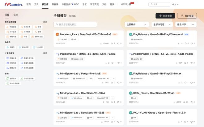Select the 特征提取 task tag

click(x=11, y=27)
